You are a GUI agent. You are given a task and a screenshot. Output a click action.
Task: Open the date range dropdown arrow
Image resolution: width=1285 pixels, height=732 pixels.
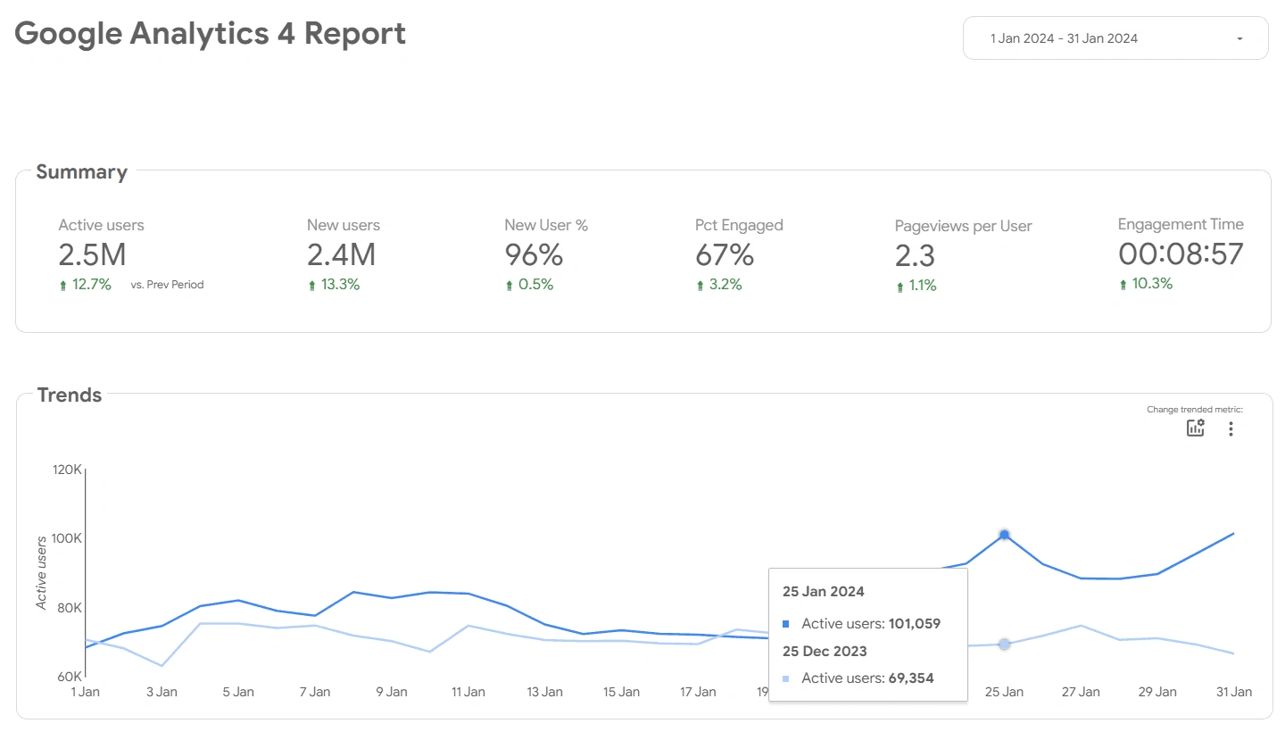pyautogui.click(x=1239, y=38)
